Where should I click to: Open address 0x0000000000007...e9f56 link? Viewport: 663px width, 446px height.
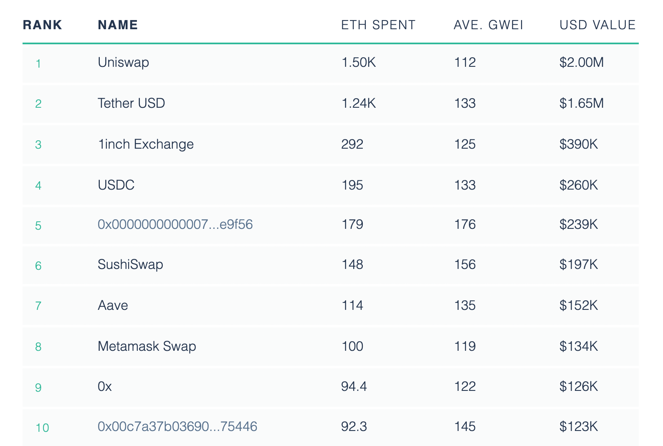tap(175, 225)
